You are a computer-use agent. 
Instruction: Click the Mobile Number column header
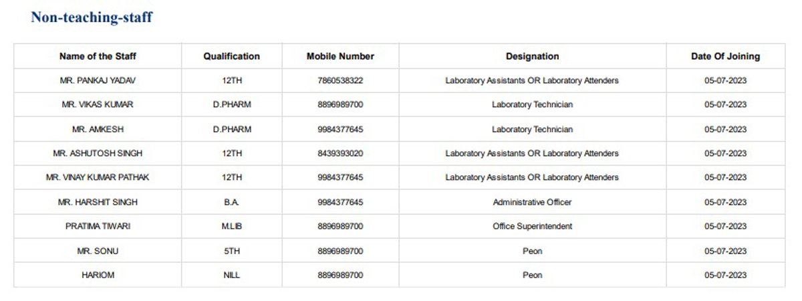340,56
